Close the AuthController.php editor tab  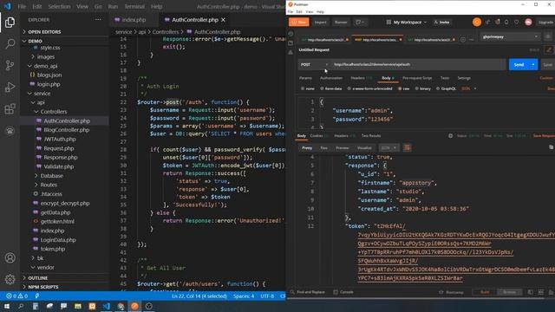(x=224, y=20)
